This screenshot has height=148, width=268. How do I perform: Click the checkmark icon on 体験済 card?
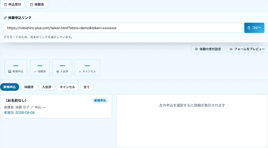(x=35, y=72)
